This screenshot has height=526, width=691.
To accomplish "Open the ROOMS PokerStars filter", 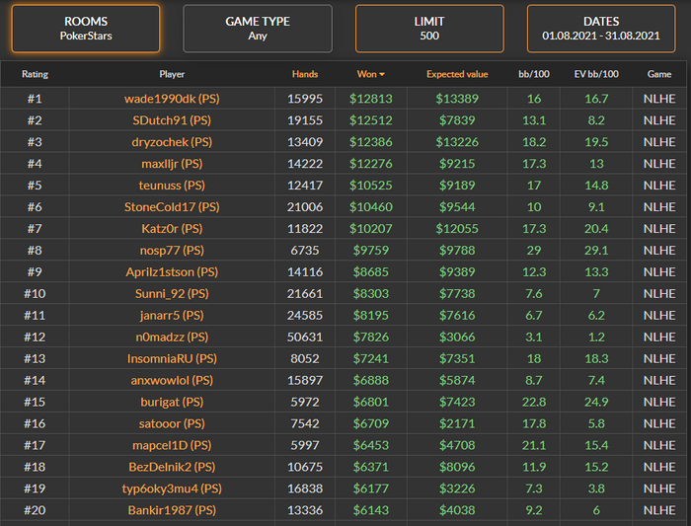I will pyautogui.click(x=85, y=28).
